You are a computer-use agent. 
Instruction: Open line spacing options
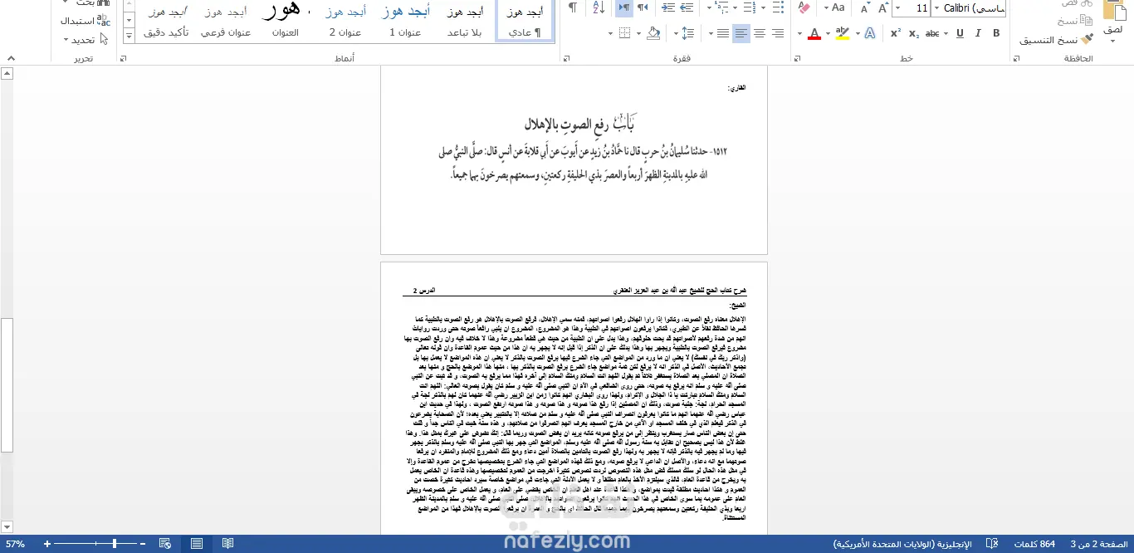click(687, 33)
